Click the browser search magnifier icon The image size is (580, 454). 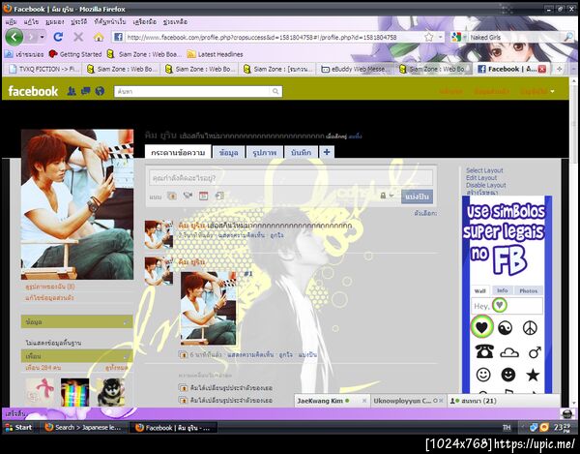[568, 37]
